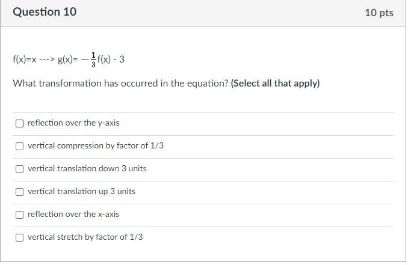Click the 10 pts score text
This screenshot has height=265, width=411.
[379, 13]
